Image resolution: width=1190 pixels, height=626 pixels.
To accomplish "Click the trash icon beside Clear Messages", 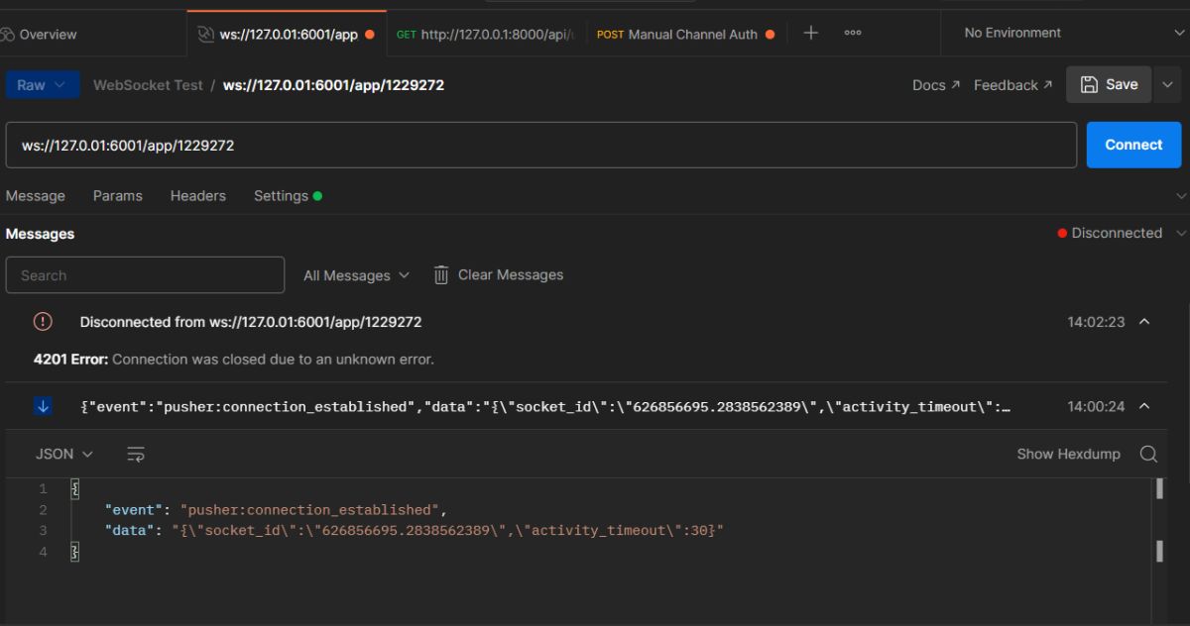I will click(x=441, y=275).
